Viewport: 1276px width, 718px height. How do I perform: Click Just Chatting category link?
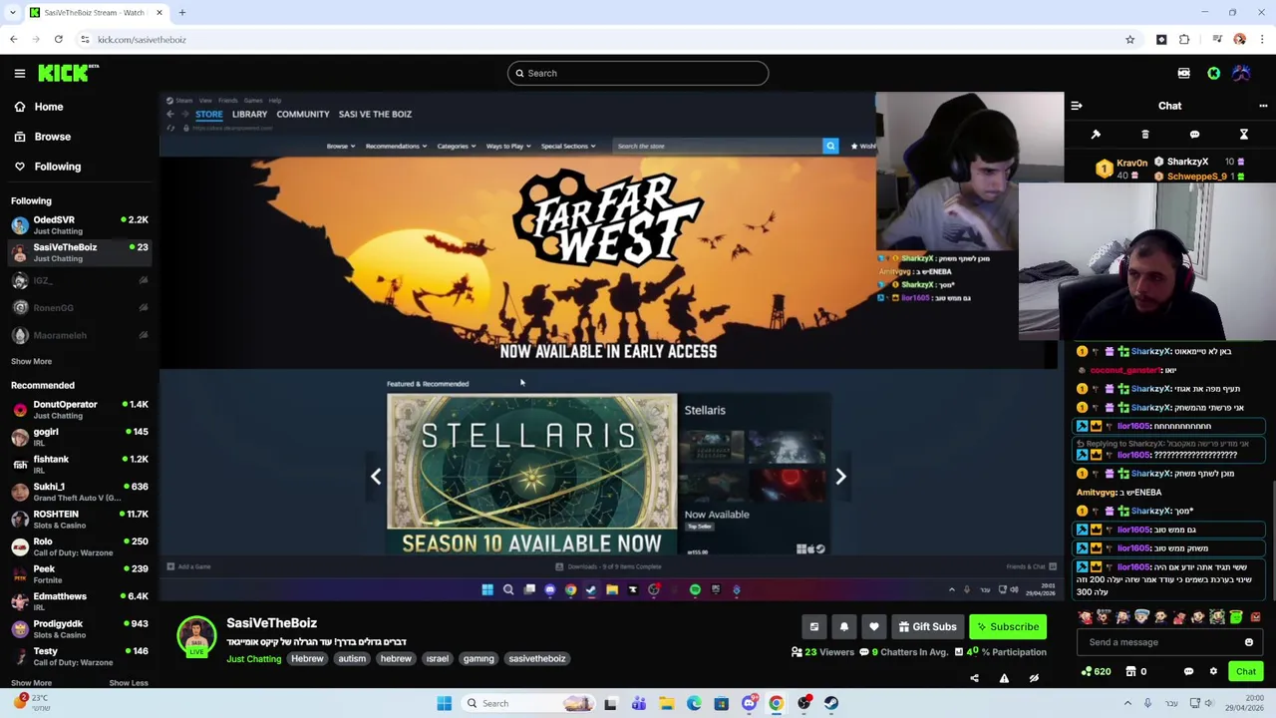(x=253, y=658)
